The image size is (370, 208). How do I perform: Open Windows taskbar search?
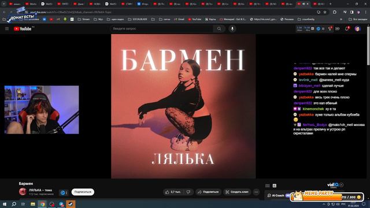tap(14, 204)
